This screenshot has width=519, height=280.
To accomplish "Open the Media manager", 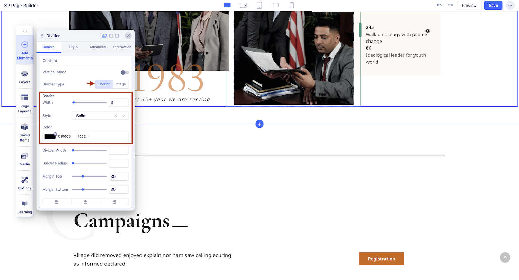I will (x=25, y=159).
